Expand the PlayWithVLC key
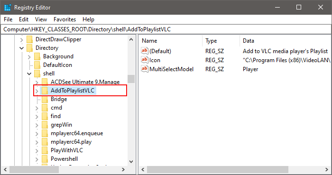The image size is (332, 175). click(37, 151)
